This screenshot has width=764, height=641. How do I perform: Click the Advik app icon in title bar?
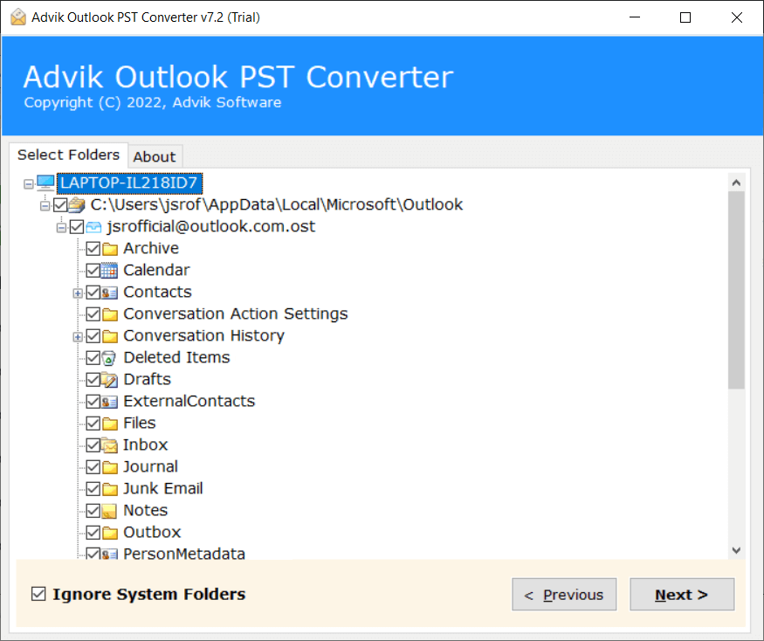18,17
